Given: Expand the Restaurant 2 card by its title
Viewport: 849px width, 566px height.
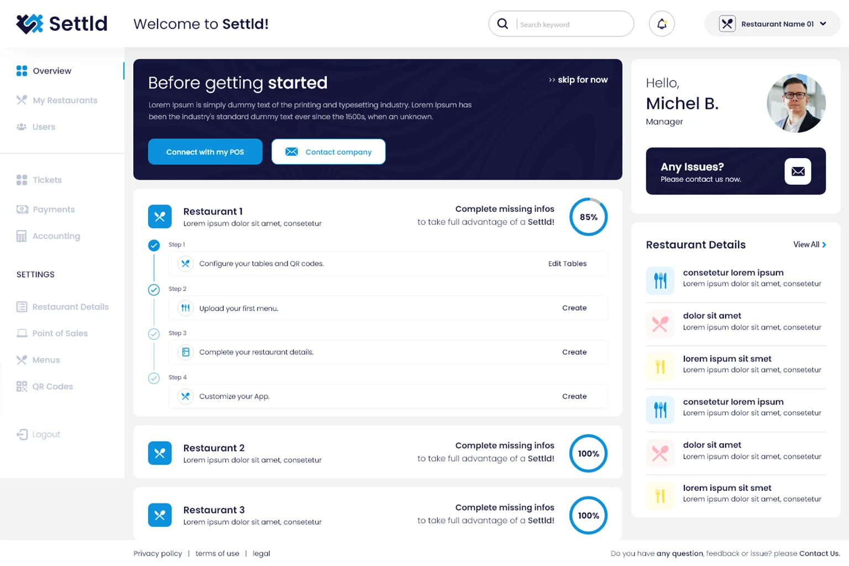Looking at the screenshot, I should click(214, 448).
